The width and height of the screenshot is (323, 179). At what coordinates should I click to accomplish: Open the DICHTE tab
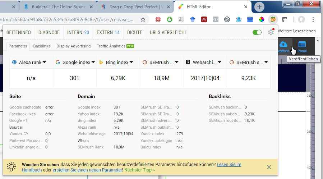tap(135, 32)
